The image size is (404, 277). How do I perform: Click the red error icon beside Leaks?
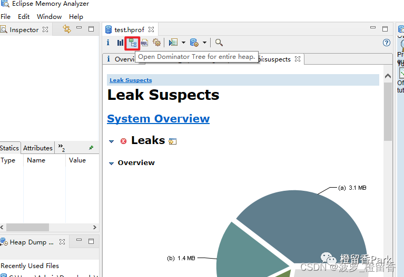pyautogui.click(x=123, y=141)
